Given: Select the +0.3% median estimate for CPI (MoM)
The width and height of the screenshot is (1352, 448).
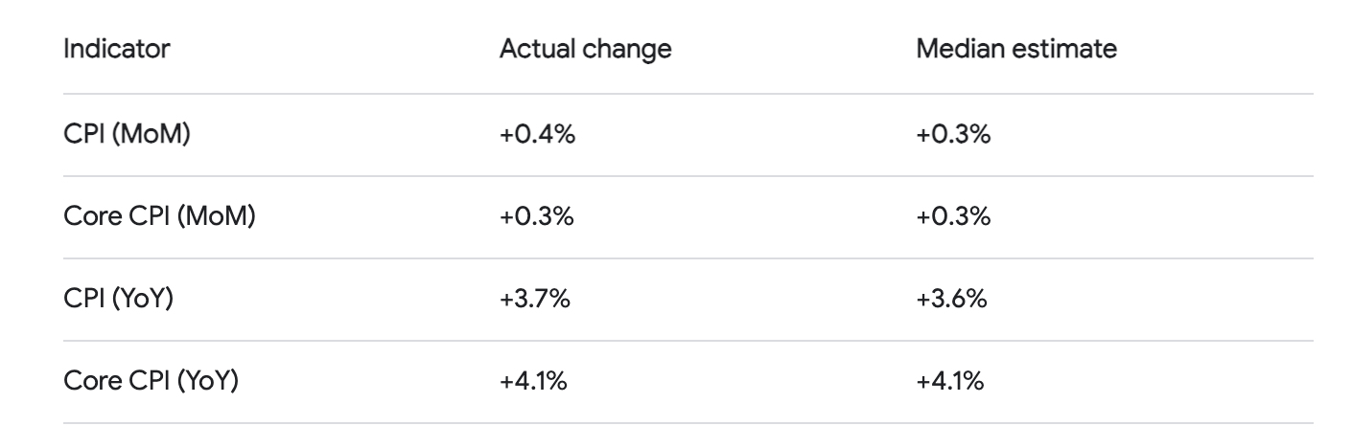Looking at the screenshot, I should (x=954, y=135).
